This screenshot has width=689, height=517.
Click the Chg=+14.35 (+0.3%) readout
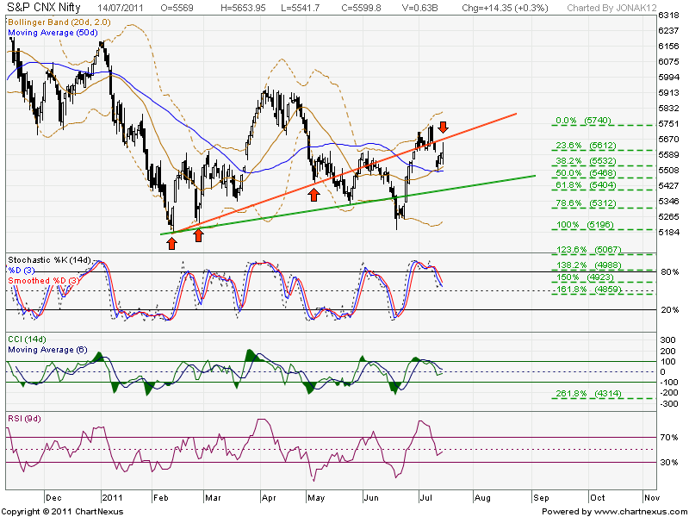coord(505,8)
